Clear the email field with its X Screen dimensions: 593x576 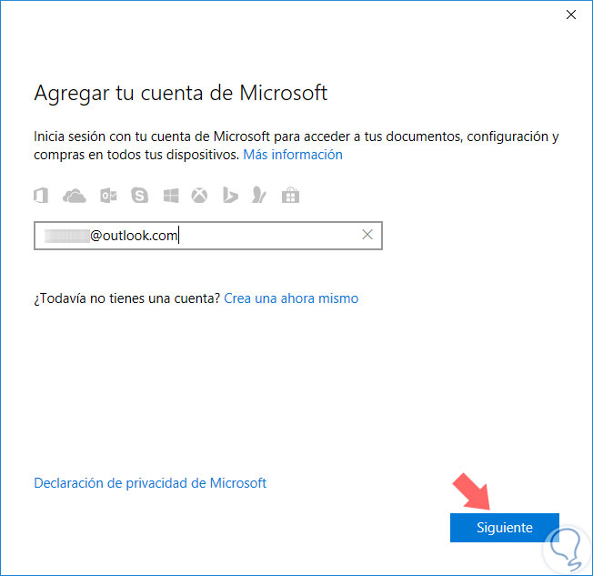[367, 235]
